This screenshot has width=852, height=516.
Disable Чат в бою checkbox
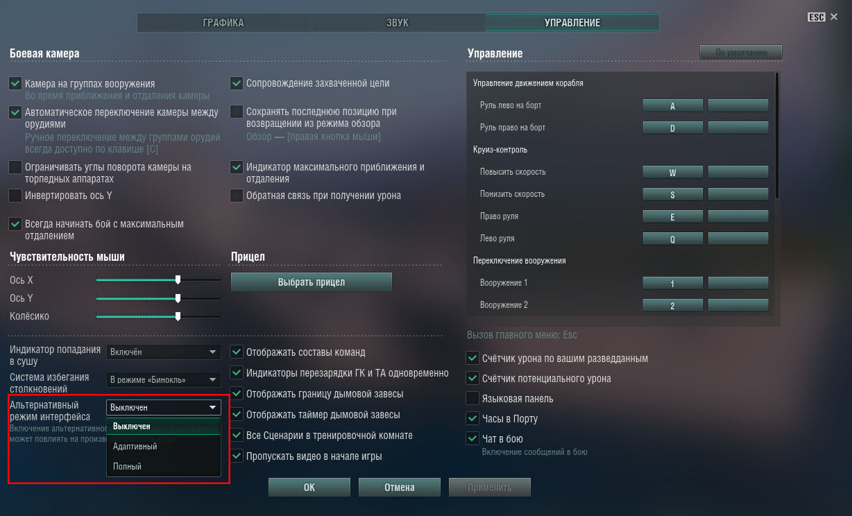point(472,439)
